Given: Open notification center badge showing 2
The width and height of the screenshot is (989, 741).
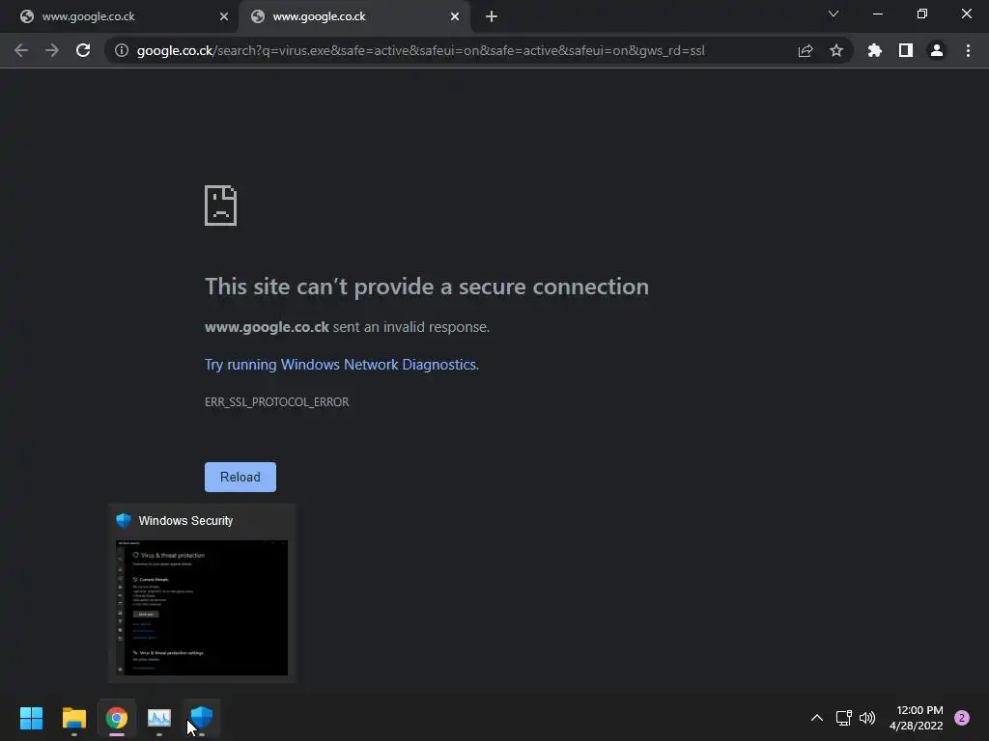Looking at the screenshot, I should click(x=962, y=718).
